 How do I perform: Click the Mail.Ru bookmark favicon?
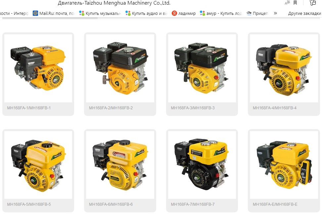[35, 13]
